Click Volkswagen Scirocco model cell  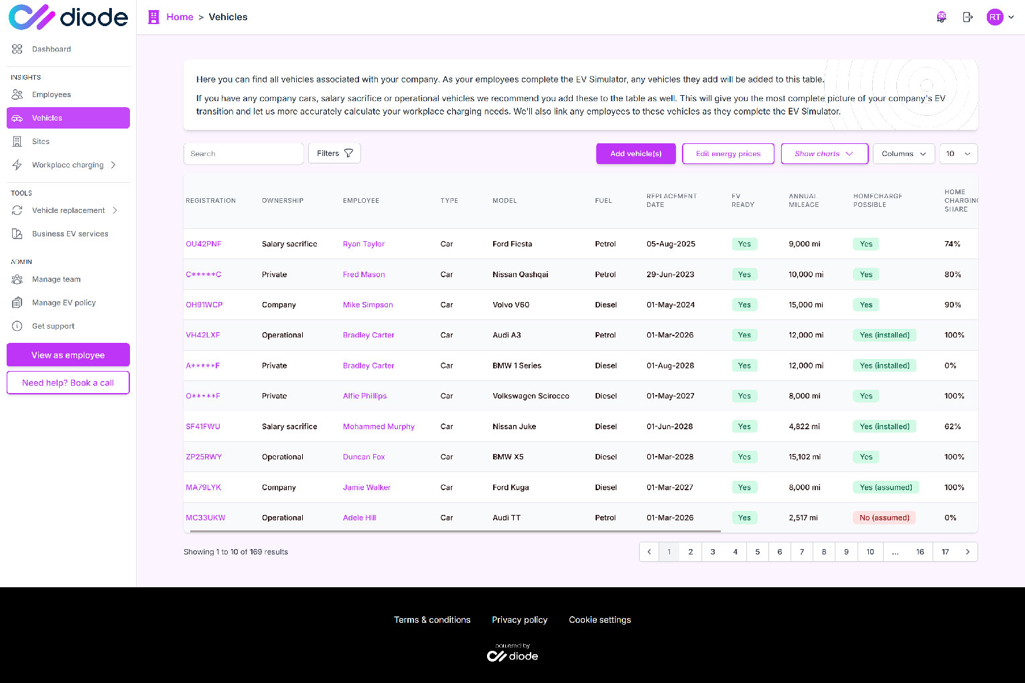[x=531, y=396]
